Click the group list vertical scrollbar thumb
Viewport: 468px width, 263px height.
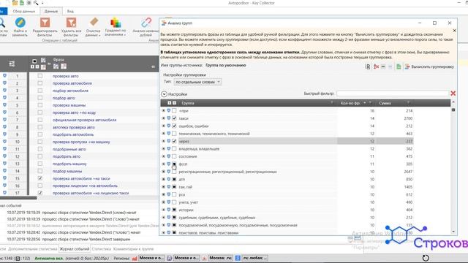(x=453, y=110)
